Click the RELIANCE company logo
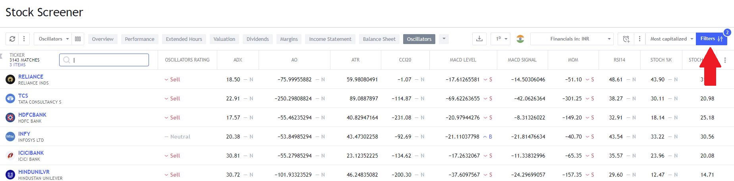Viewport: 734px width, 181px height. pos(10,79)
